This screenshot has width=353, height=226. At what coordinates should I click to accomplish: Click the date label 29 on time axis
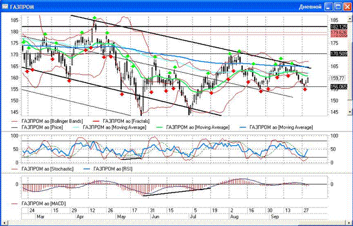pos(74,210)
